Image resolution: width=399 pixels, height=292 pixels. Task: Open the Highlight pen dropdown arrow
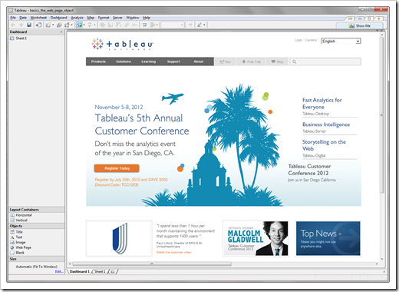click(x=204, y=25)
